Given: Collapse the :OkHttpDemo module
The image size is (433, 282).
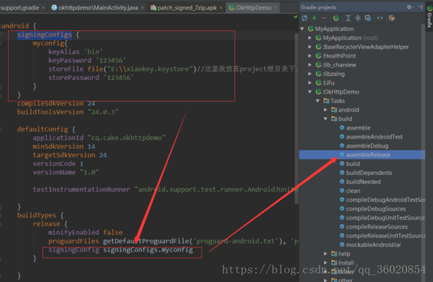Looking at the screenshot, I should pos(310,92).
